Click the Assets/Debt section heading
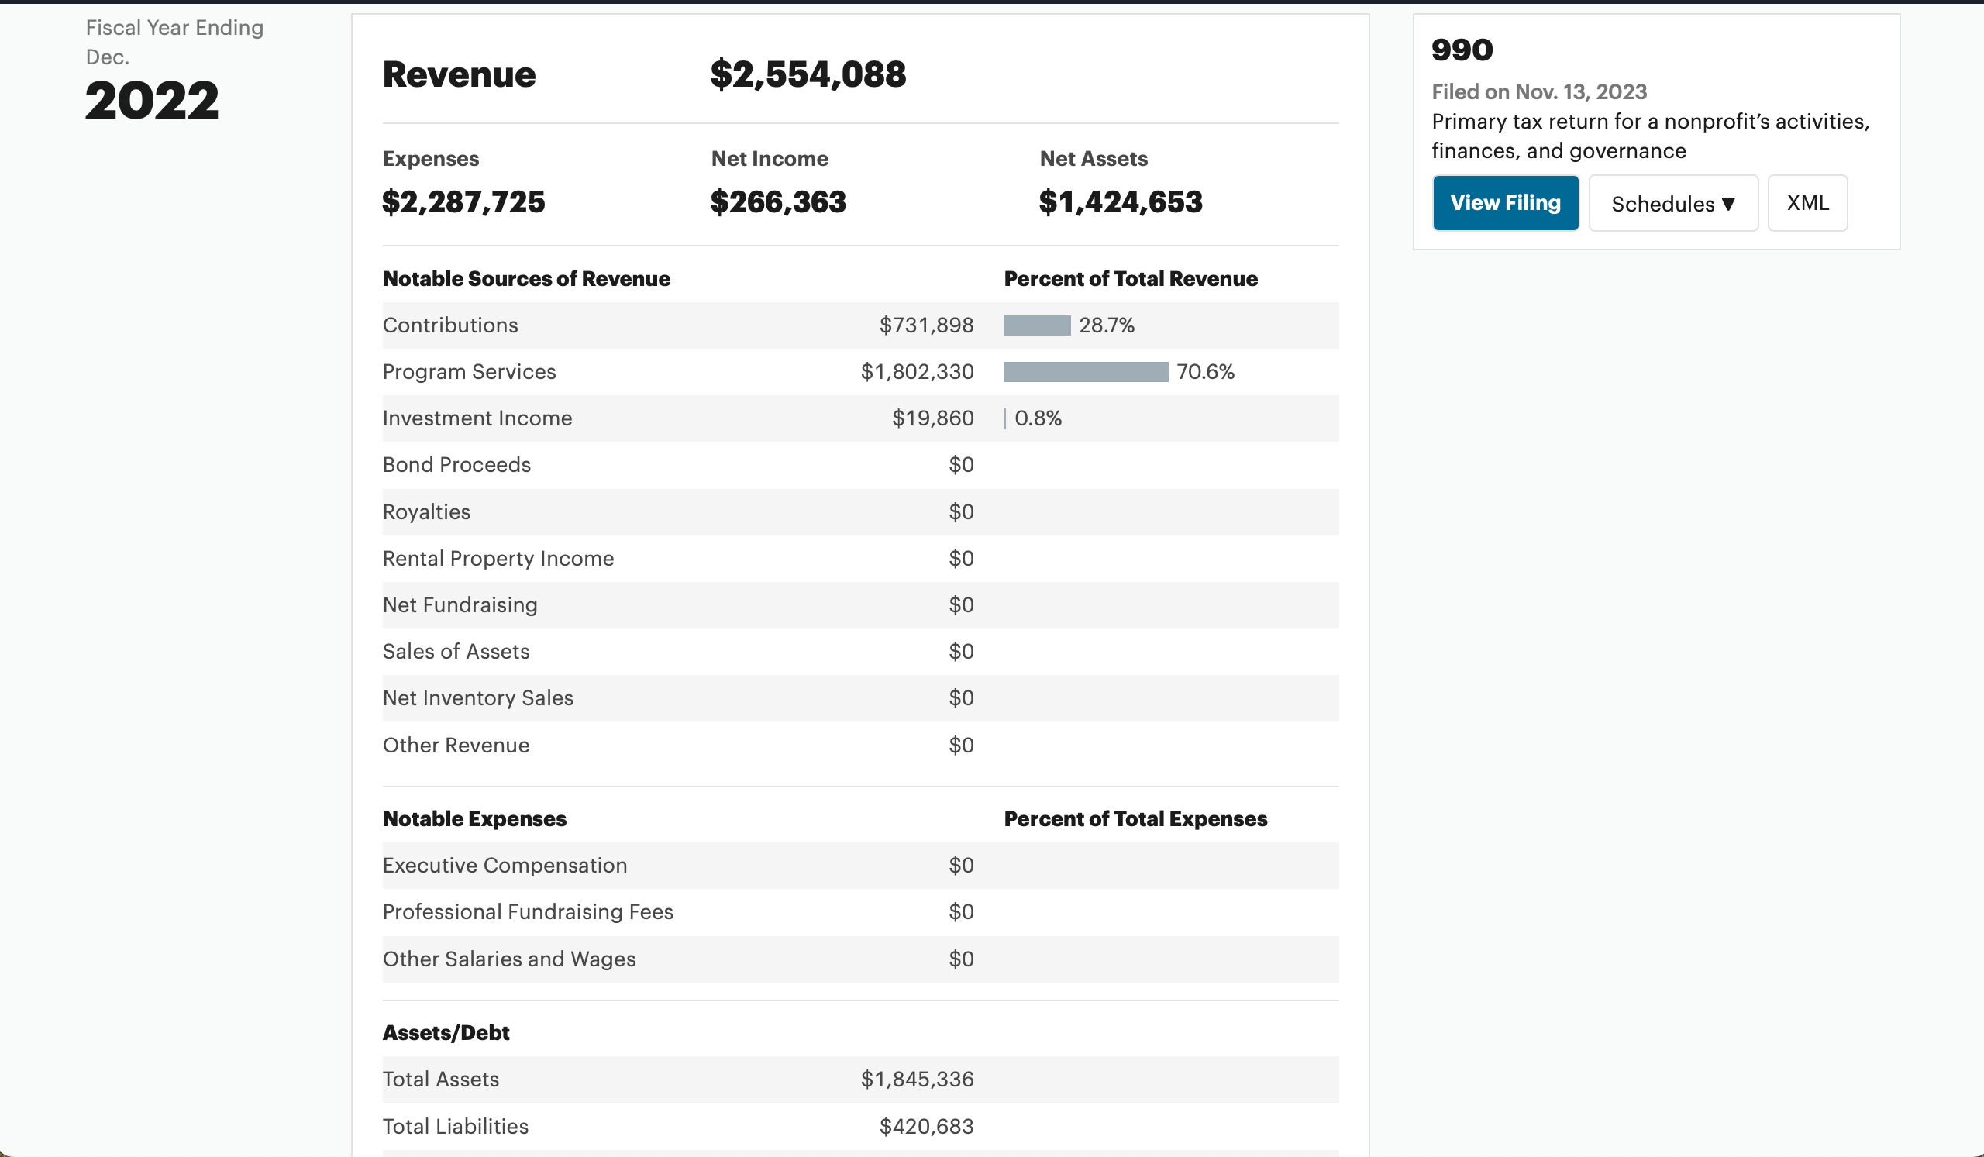Screen dimensions: 1984x1157 (x=446, y=1033)
